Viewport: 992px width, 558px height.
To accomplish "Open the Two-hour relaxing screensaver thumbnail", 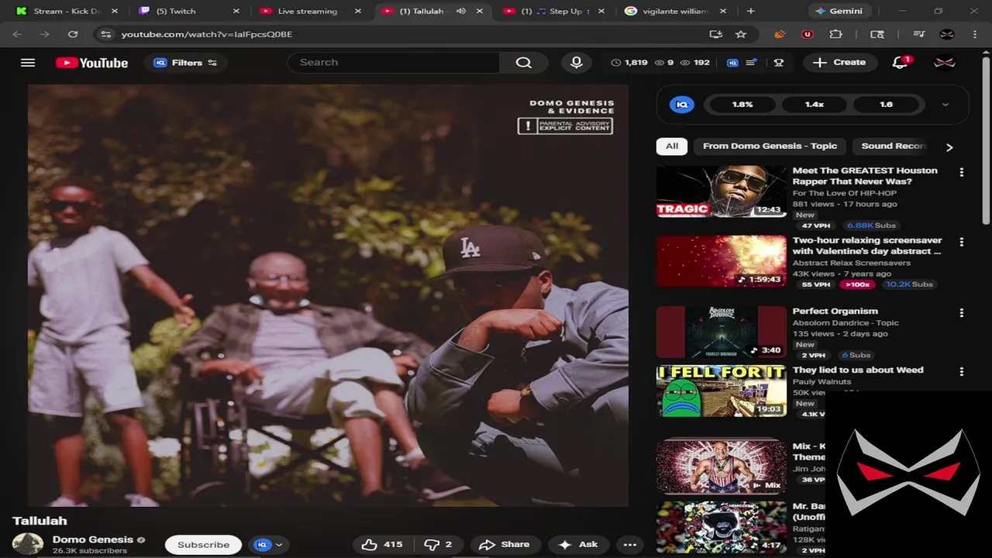I will [722, 261].
